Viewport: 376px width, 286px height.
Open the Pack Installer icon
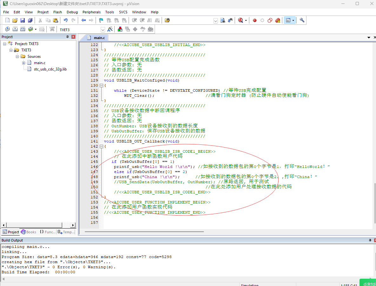pyautogui.click(x=150, y=29)
